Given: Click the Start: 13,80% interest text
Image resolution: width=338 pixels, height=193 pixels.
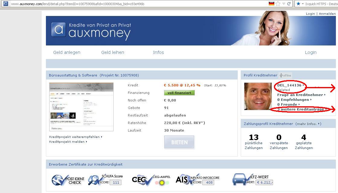Looking at the screenshot, I should click(215, 85).
